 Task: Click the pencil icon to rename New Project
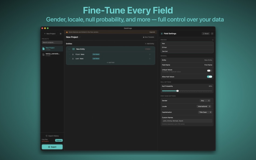(79, 37)
